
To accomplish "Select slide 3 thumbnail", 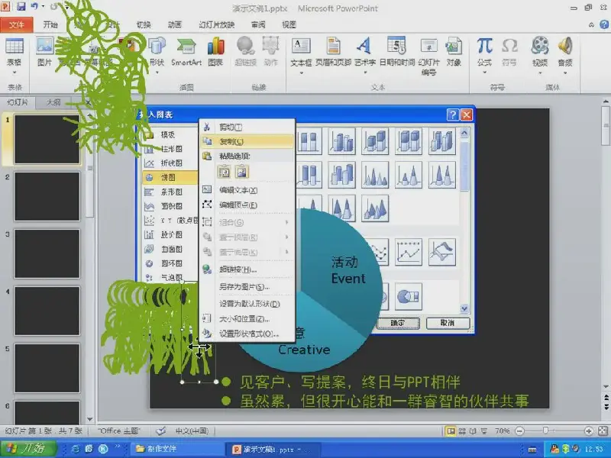I will tap(47, 253).
